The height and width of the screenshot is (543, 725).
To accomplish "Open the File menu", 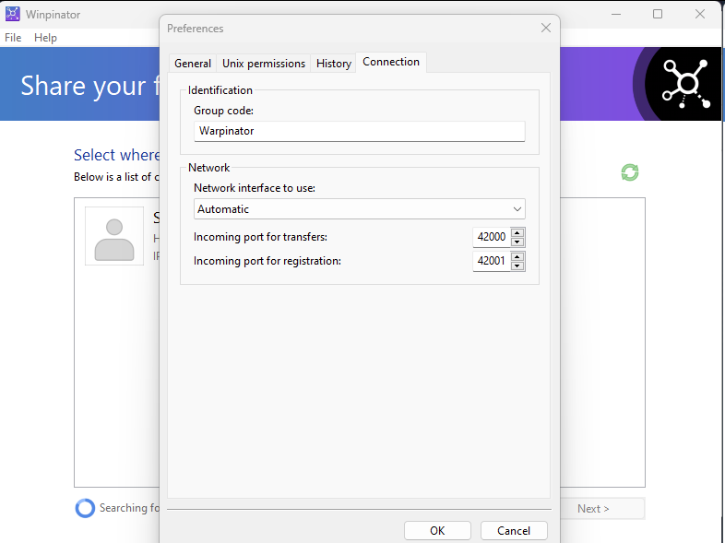I will coord(13,38).
